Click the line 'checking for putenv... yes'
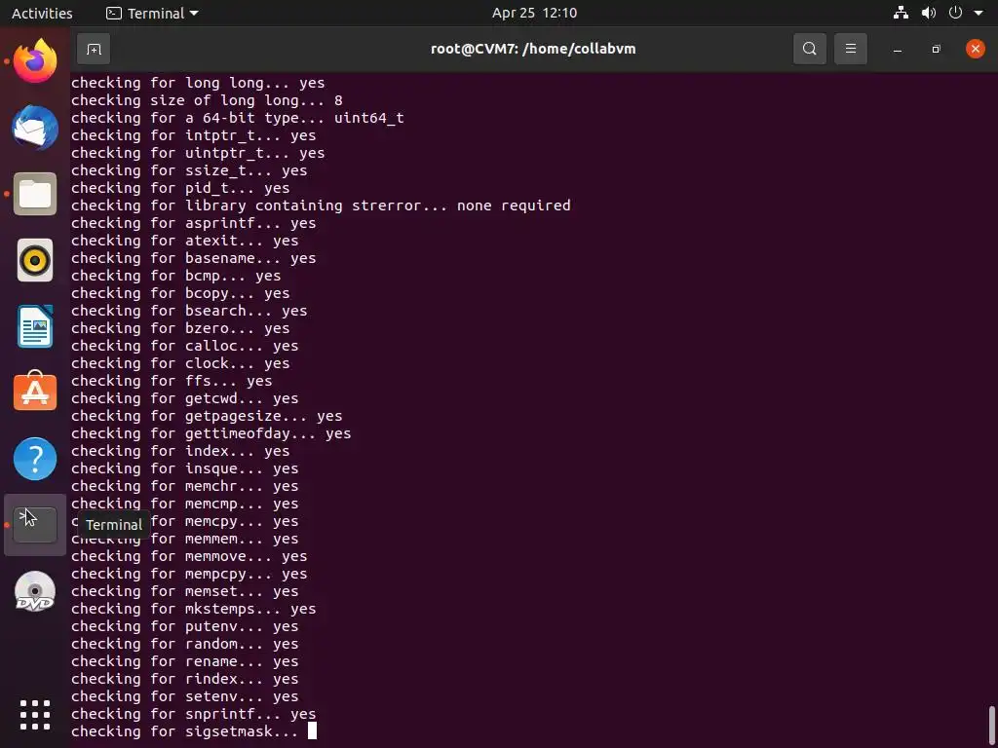Image resolution: width=998 pixels, height=748 pixels. pyautogui.click(x=184, y=626)
